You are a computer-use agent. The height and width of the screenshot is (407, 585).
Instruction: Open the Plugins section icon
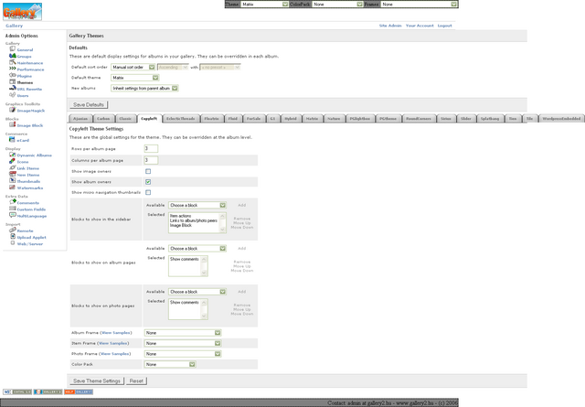coord(12,75)
